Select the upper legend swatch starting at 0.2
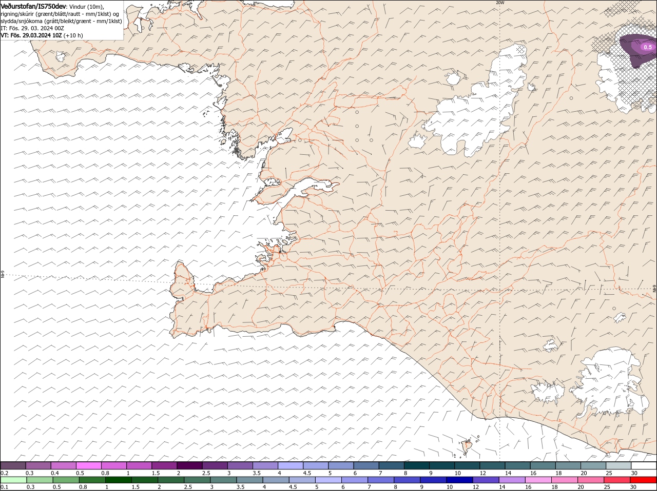 point(13,465)
